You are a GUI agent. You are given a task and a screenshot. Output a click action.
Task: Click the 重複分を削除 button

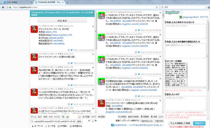click(x=133, y=117)
